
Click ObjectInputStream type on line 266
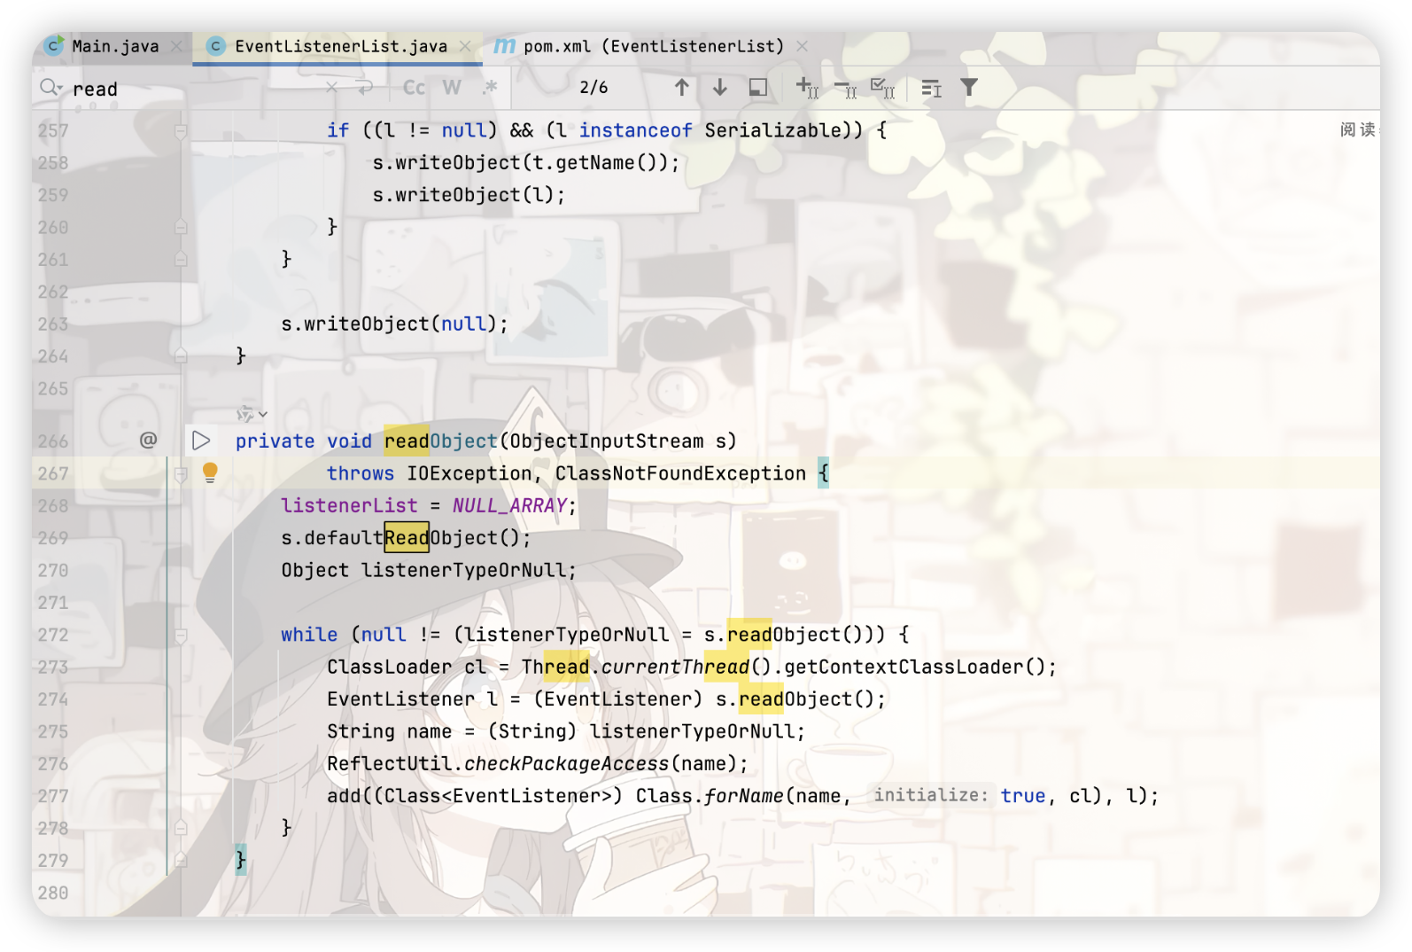(x=607, y=441)
